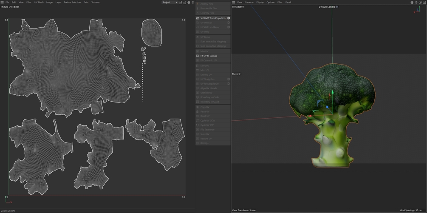The height and width of the screenshot is (213, 427).
Task: Click the pan hand icon in UV editor
Action: tap(189, 2)
